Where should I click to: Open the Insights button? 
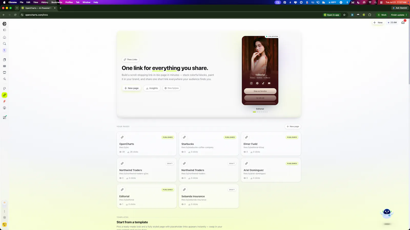pyautogui.click(x=152, y=88)
